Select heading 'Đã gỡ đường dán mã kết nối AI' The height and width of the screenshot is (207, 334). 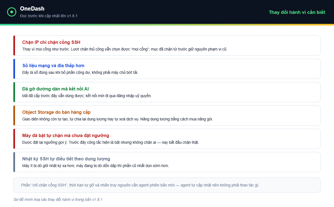point(56,89)
